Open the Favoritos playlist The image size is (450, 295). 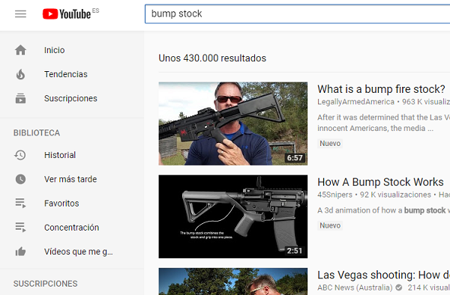pyautogui.click(x=72, y=203)
